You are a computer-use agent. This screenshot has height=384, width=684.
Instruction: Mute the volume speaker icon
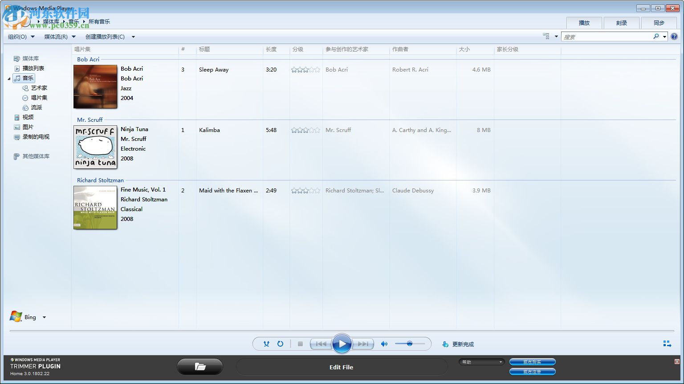tap(384, 344)
